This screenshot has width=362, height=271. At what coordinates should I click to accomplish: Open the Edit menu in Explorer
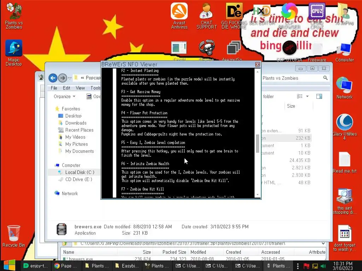pyautogui.click(x=66, y=88)
